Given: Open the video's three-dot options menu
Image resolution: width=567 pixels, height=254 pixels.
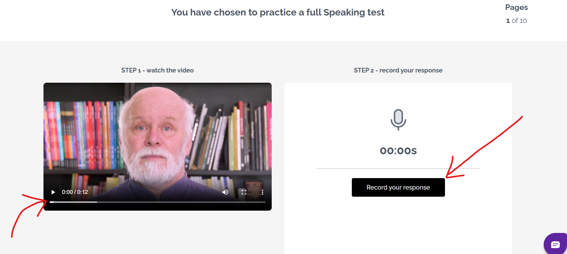Looking at the screenshot, I should 262,192.
